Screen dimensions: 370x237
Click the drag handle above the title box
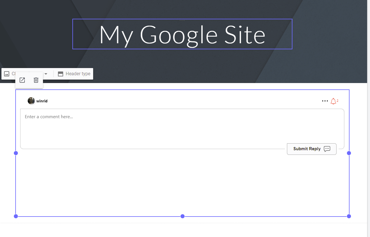(x=182, y=20)
